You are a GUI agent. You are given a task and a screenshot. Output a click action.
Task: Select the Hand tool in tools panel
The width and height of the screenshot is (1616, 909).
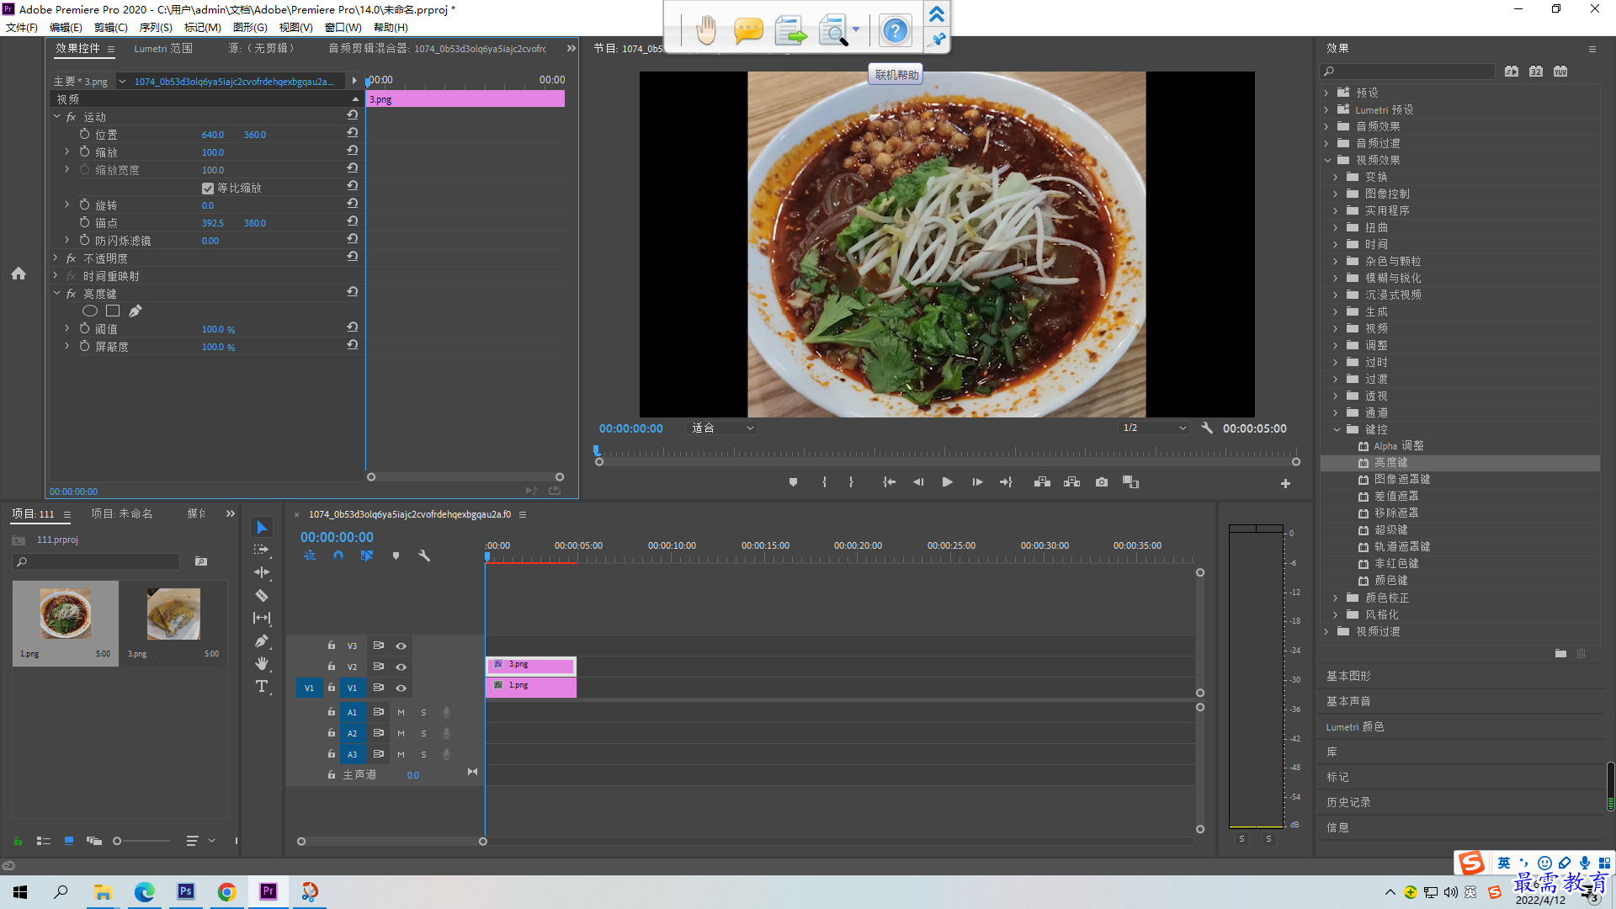pyautogui.click(x=262, y=663)
